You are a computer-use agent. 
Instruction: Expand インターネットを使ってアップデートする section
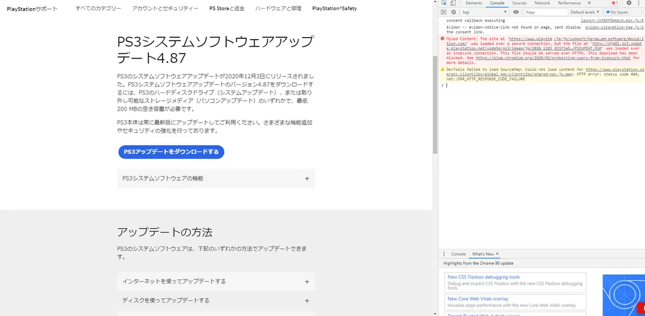[216, 281]
